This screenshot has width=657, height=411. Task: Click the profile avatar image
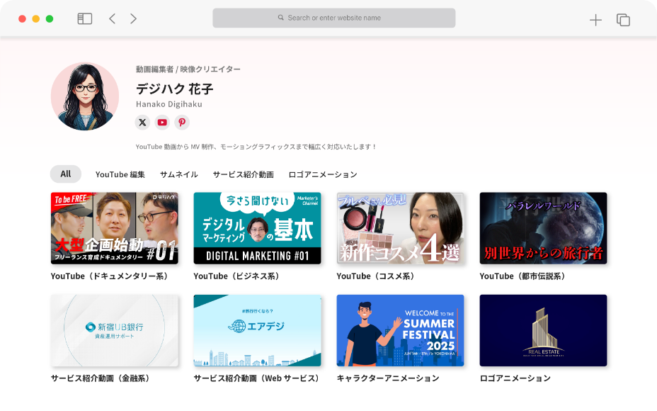[85, 96]
